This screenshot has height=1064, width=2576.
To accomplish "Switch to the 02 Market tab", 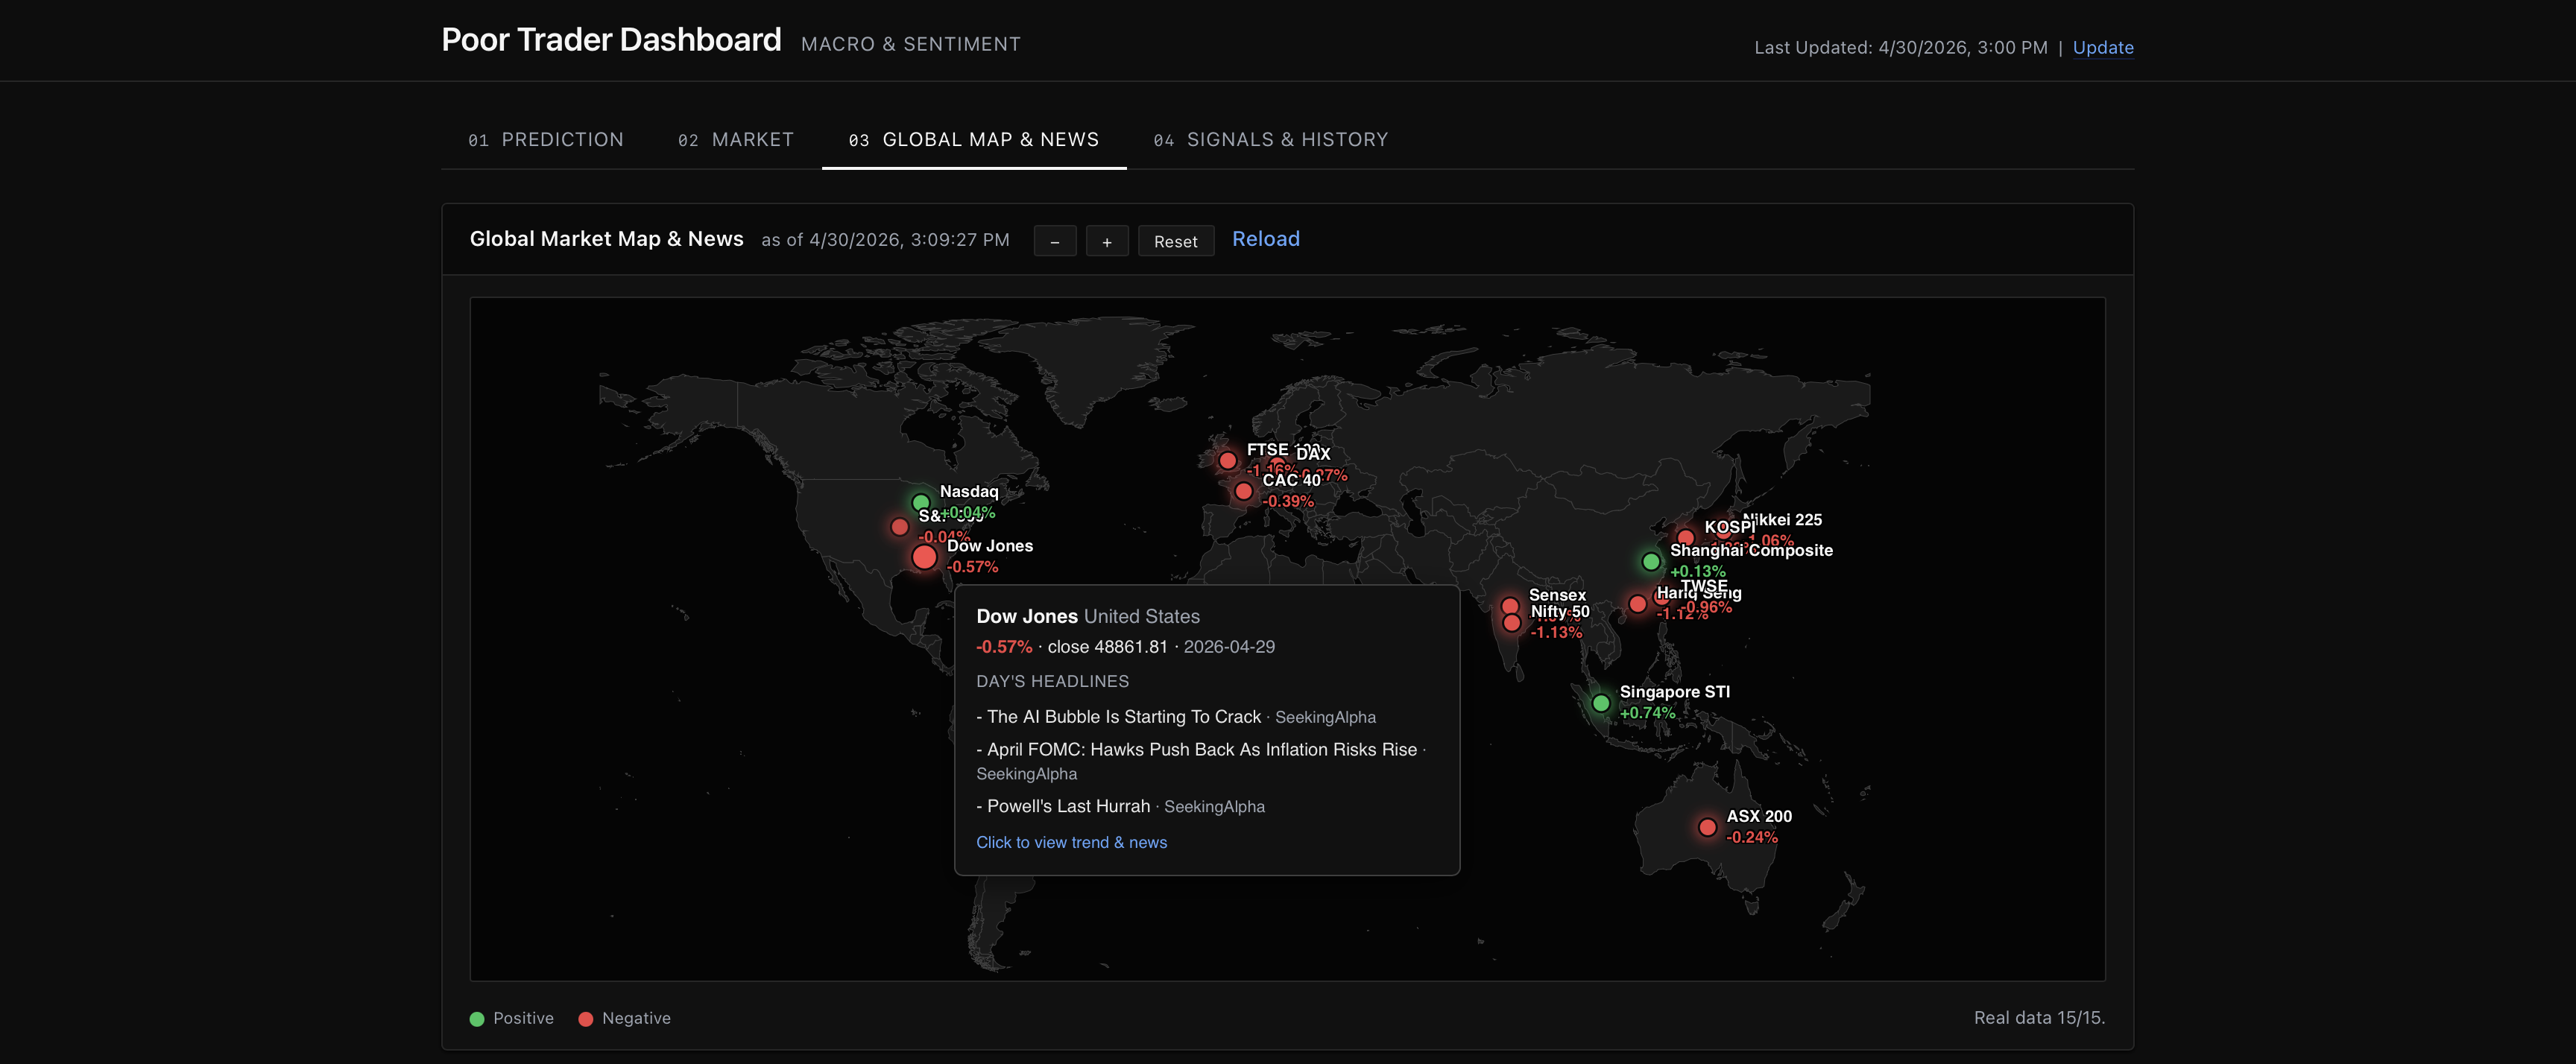I will (736, 140).
